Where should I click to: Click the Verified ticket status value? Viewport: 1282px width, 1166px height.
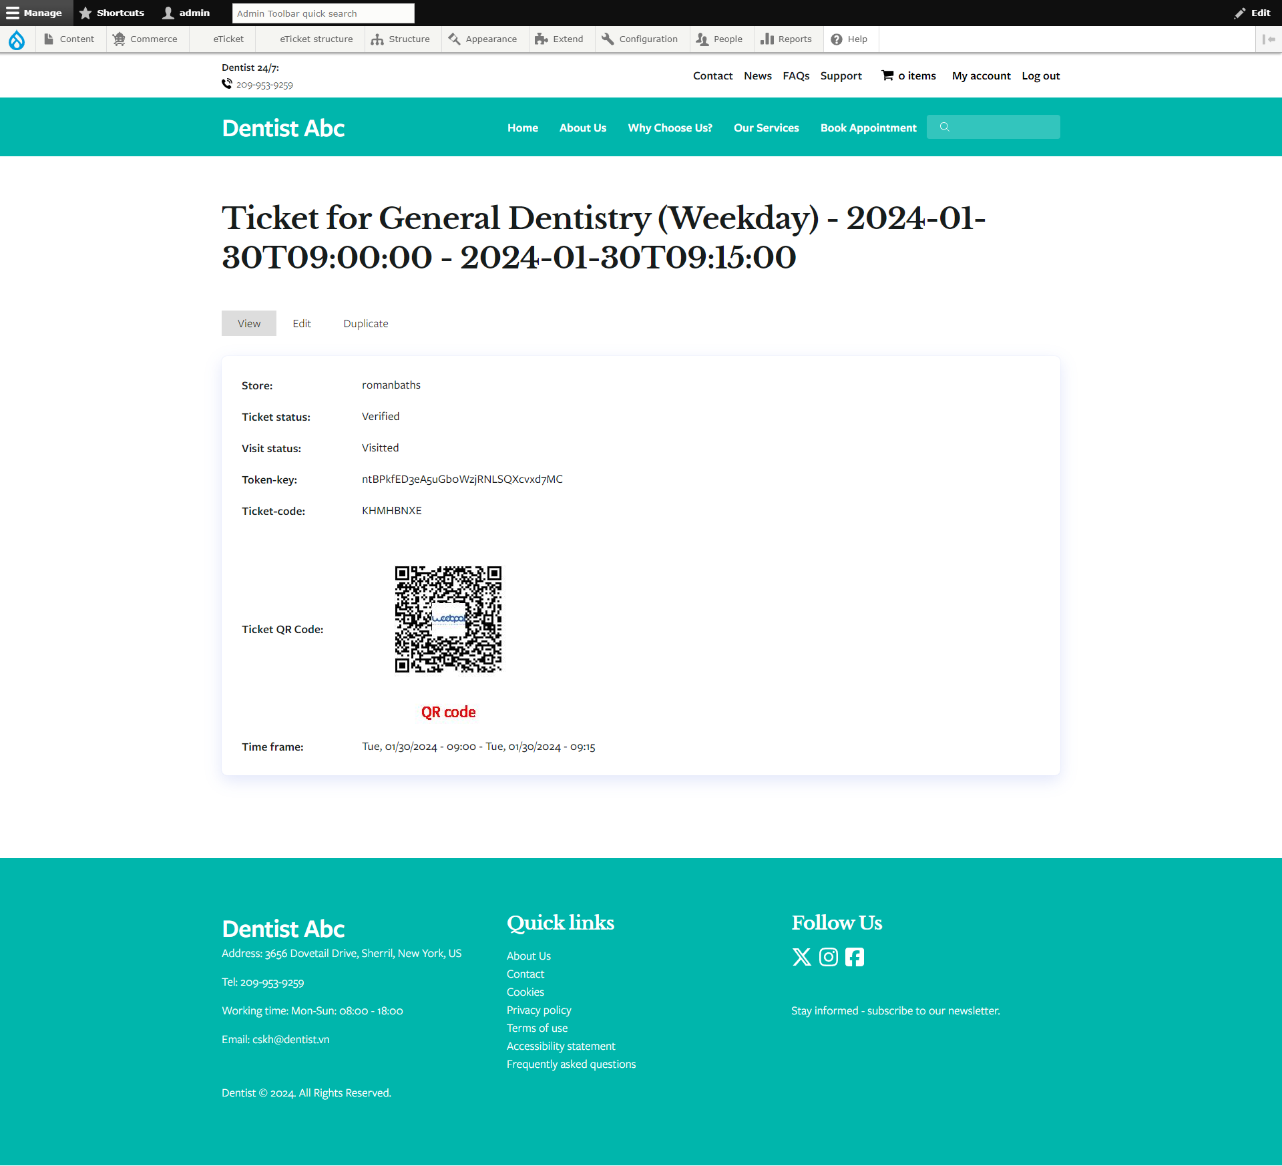tap(381, 416)
